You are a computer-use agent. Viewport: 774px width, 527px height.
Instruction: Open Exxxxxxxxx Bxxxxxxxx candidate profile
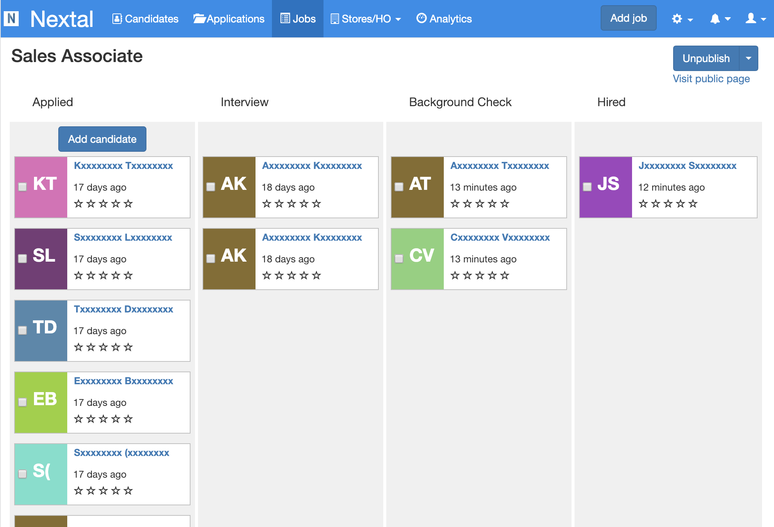pos(123,381)
